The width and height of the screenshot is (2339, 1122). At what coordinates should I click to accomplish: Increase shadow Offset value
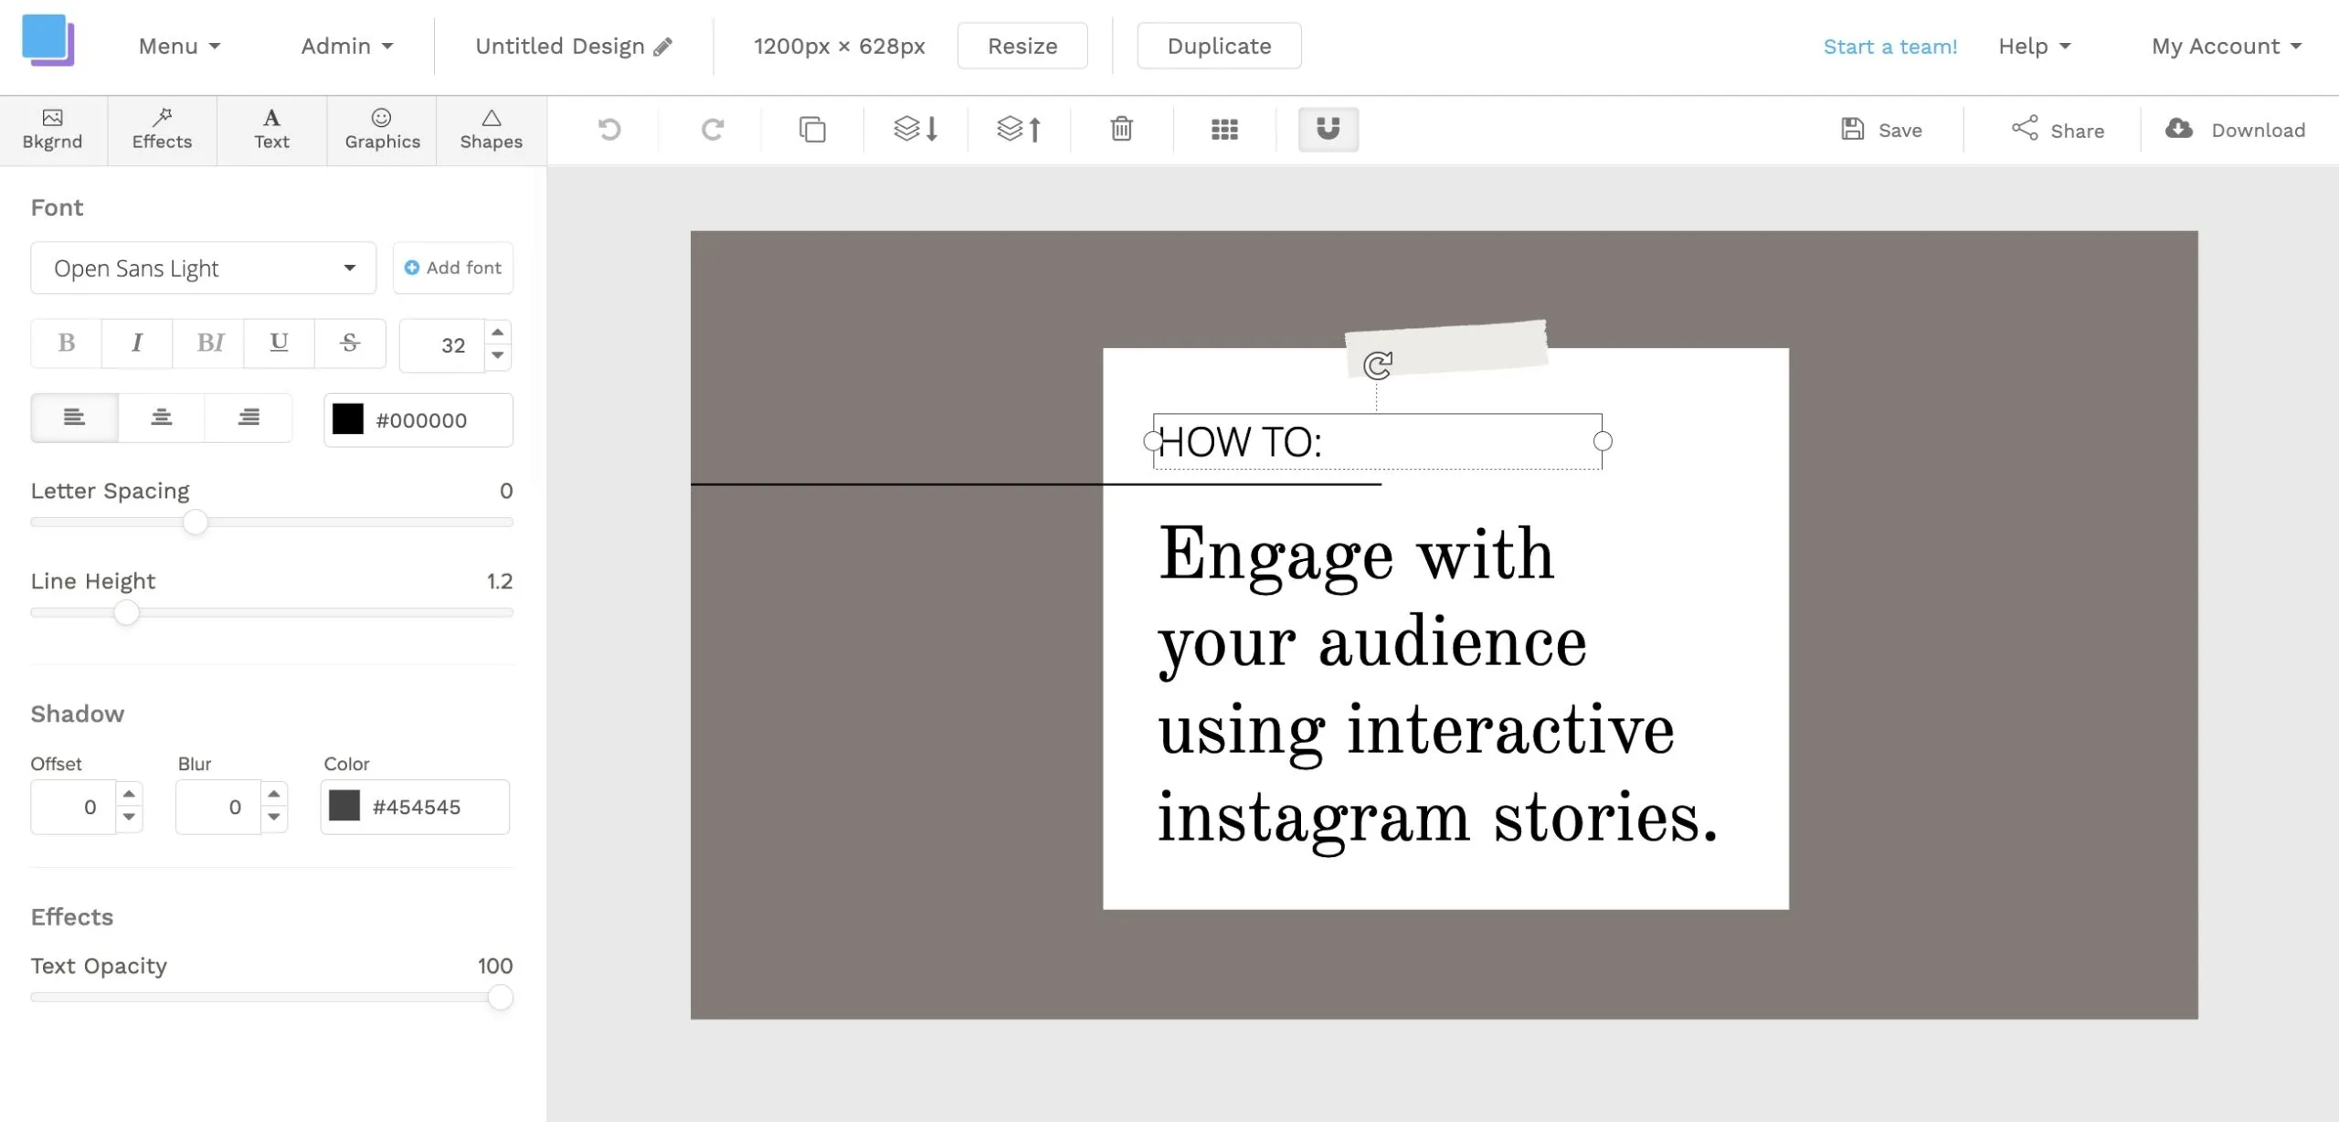pos(129,794)
